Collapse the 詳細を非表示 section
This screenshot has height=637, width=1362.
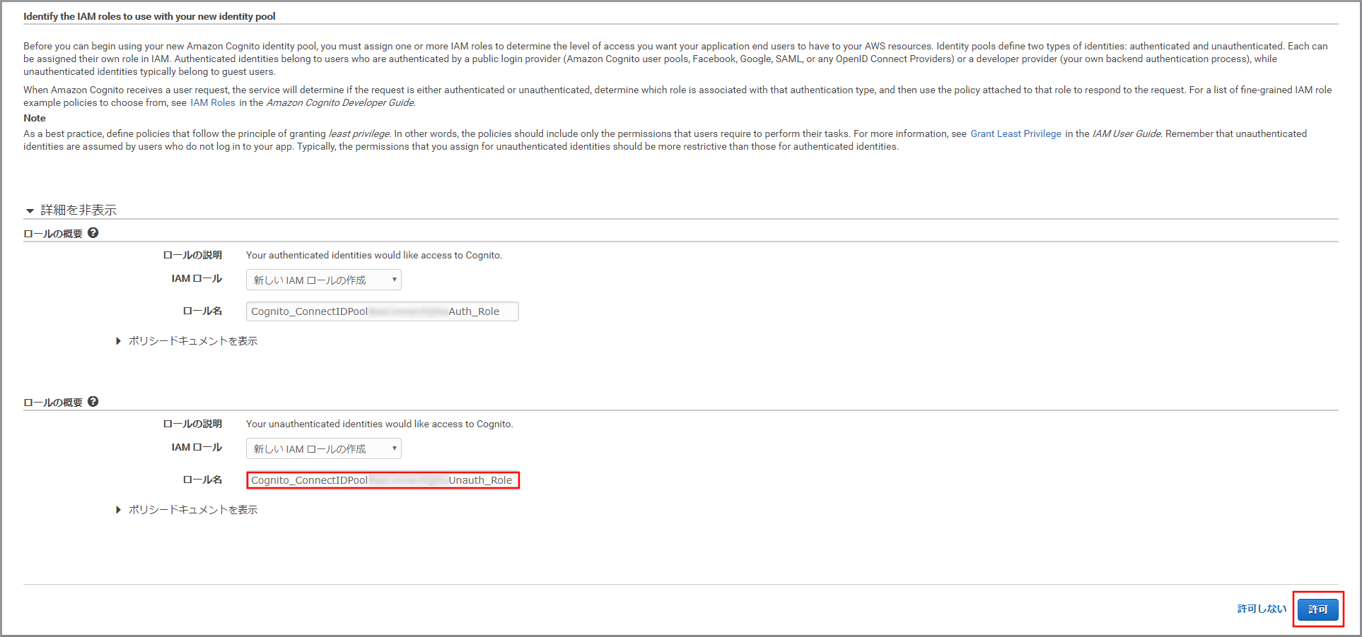coord(71,210)
